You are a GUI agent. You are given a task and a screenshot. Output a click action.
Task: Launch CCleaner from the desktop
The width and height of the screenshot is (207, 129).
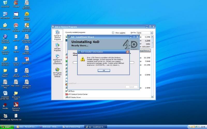pos(16,4)
